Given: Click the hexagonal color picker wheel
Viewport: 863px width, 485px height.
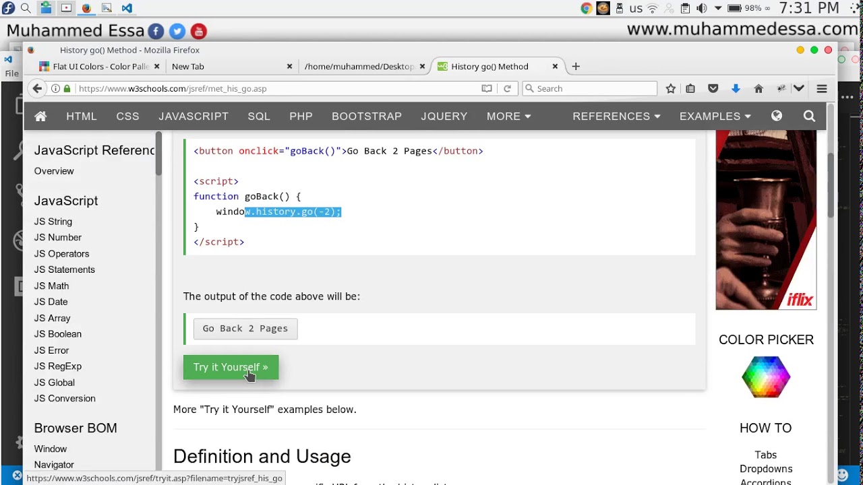Looking at the screenshot, I should tap(766, 377).
